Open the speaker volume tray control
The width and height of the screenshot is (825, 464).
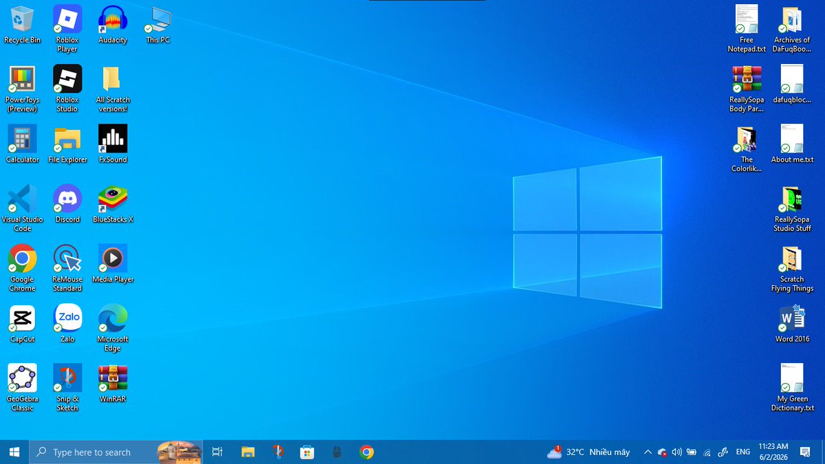[677, 452]
